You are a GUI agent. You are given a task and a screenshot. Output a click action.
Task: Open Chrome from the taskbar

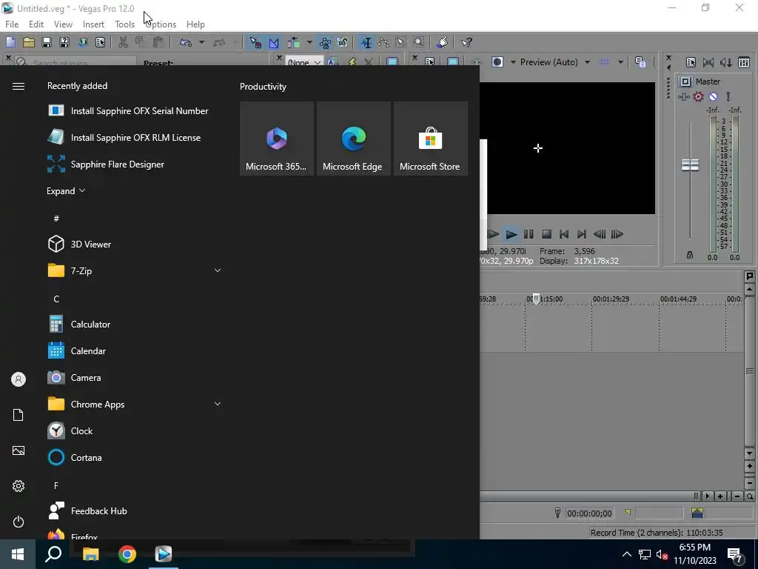127,554
